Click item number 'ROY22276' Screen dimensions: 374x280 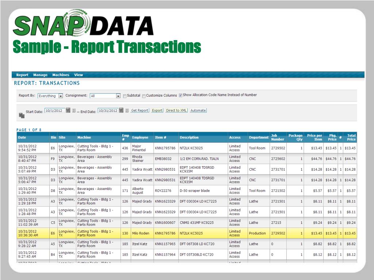pyautogui.click(x=163, y=191)
